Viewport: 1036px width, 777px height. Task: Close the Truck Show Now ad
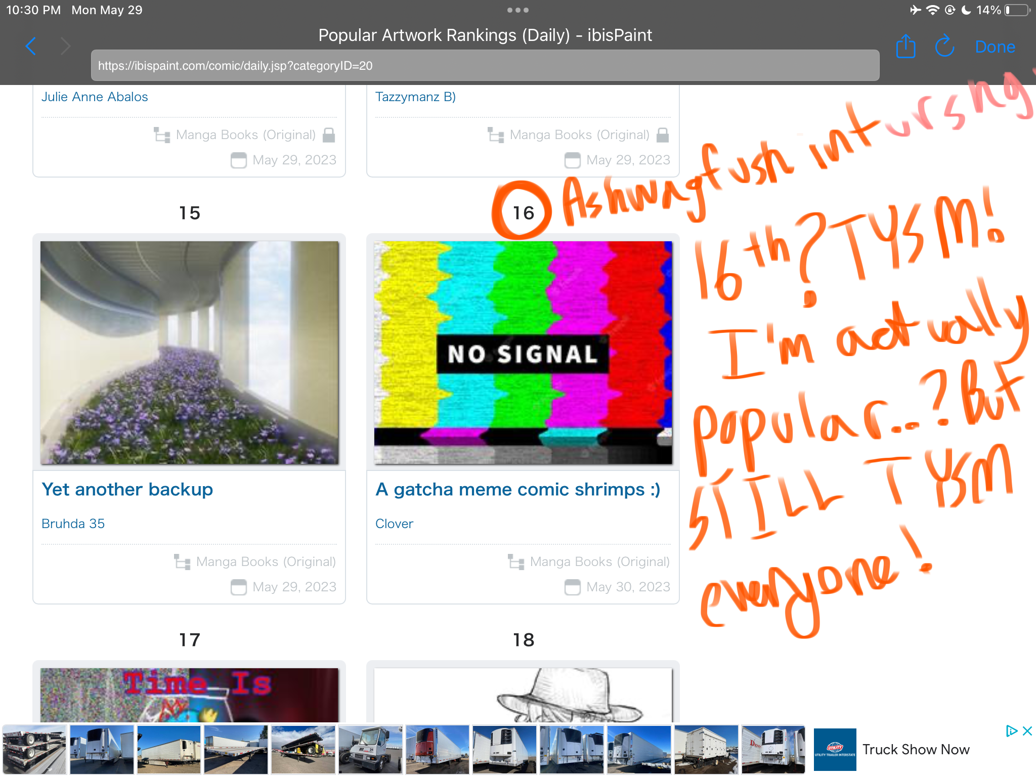[x=1027, y=731]
